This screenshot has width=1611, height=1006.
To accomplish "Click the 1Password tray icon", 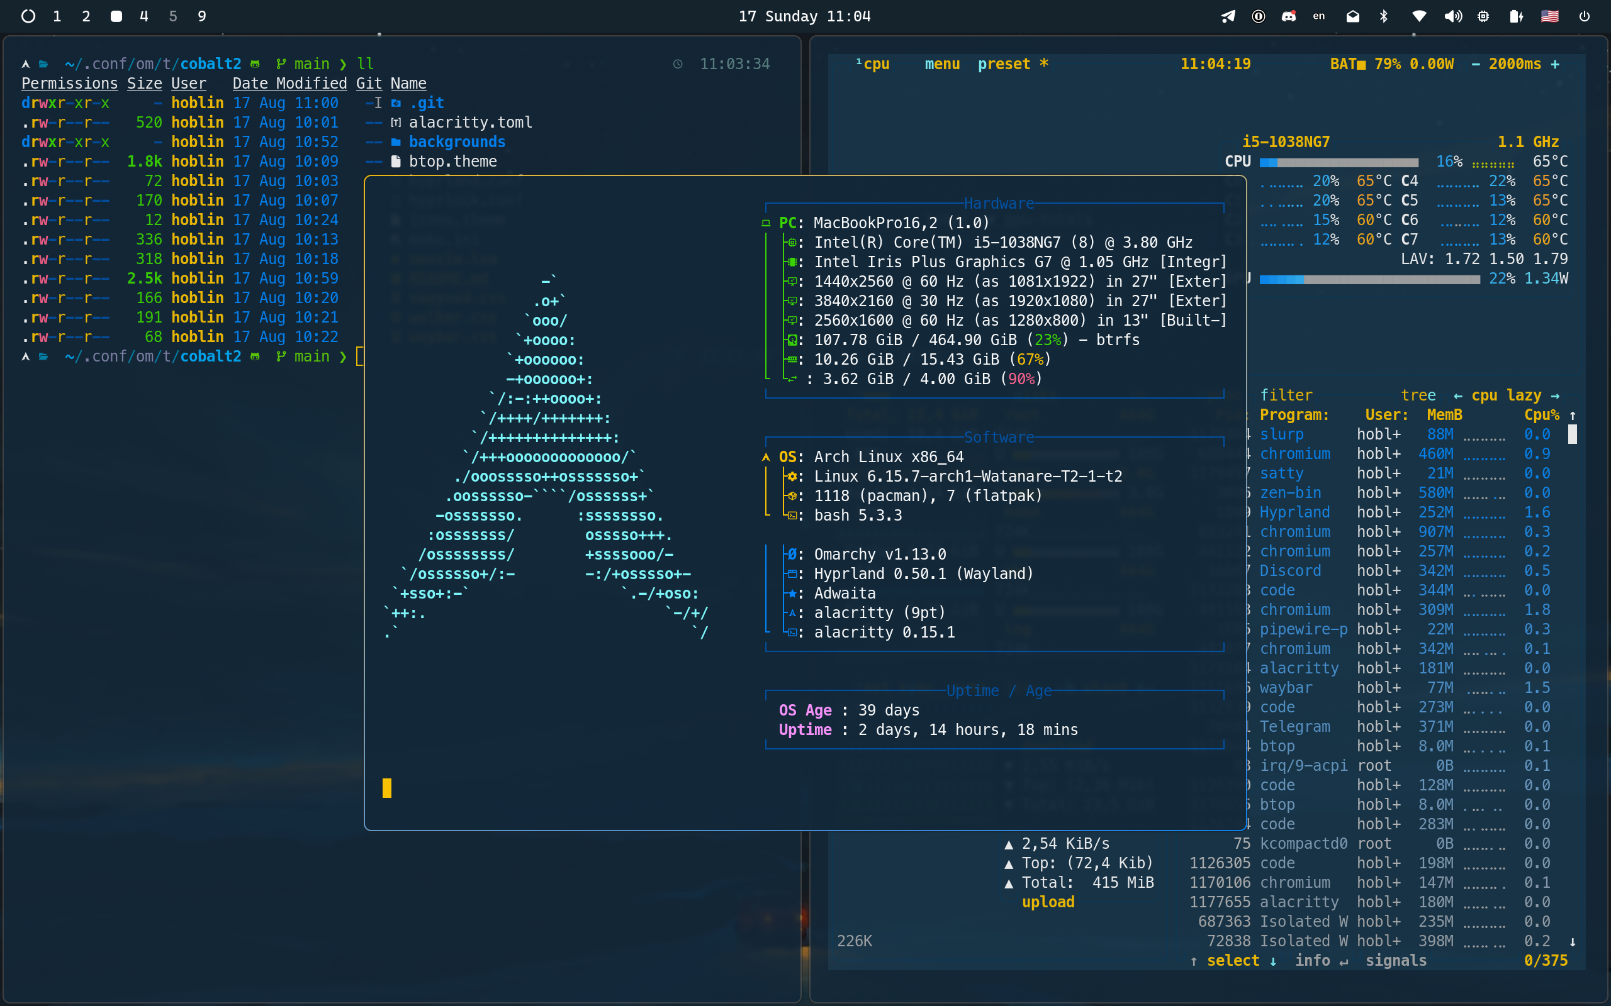I will [1258, 16].
